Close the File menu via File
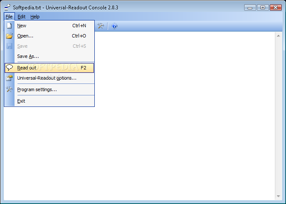 (9, 17)
